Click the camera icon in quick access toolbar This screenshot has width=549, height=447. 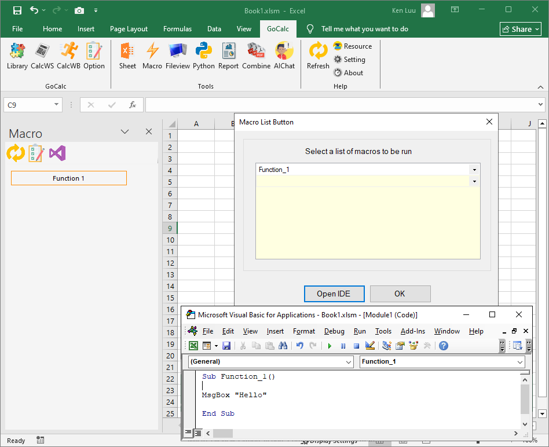coord(79,10)
